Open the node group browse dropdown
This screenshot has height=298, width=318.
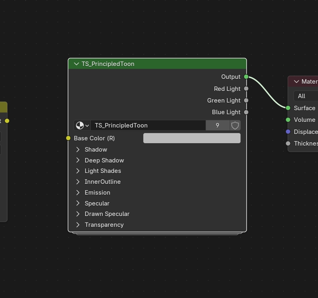coord(82,125)
